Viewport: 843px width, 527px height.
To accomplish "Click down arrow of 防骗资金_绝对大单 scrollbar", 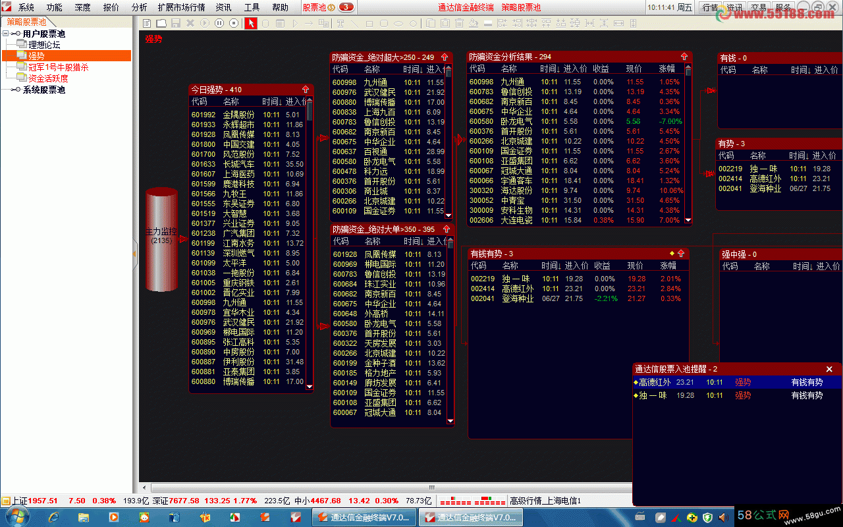I will 450,421.
